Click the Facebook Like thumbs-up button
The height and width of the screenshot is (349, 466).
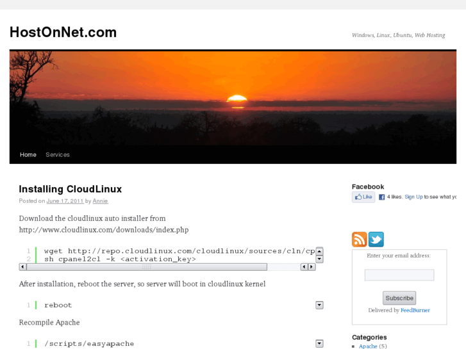[x=363, y=197]
